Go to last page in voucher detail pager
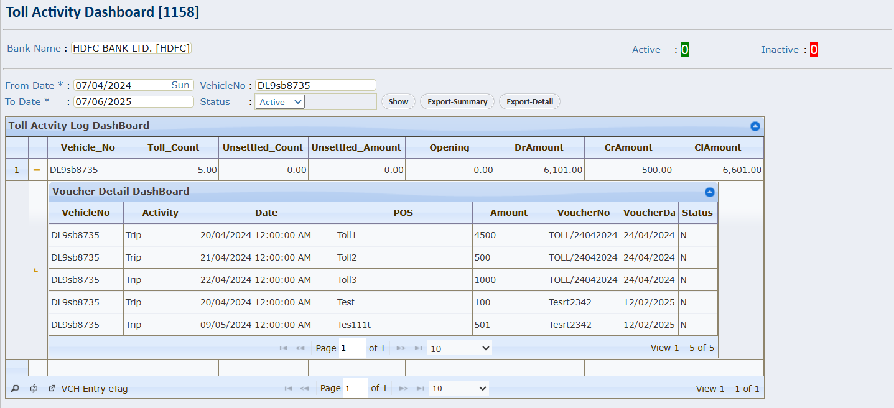The width and height of the screenshot is (894, 408). pyautogui.click(x=418, y=348)
